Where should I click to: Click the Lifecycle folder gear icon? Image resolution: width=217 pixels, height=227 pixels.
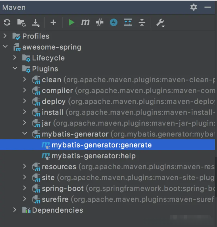[26, 58]
